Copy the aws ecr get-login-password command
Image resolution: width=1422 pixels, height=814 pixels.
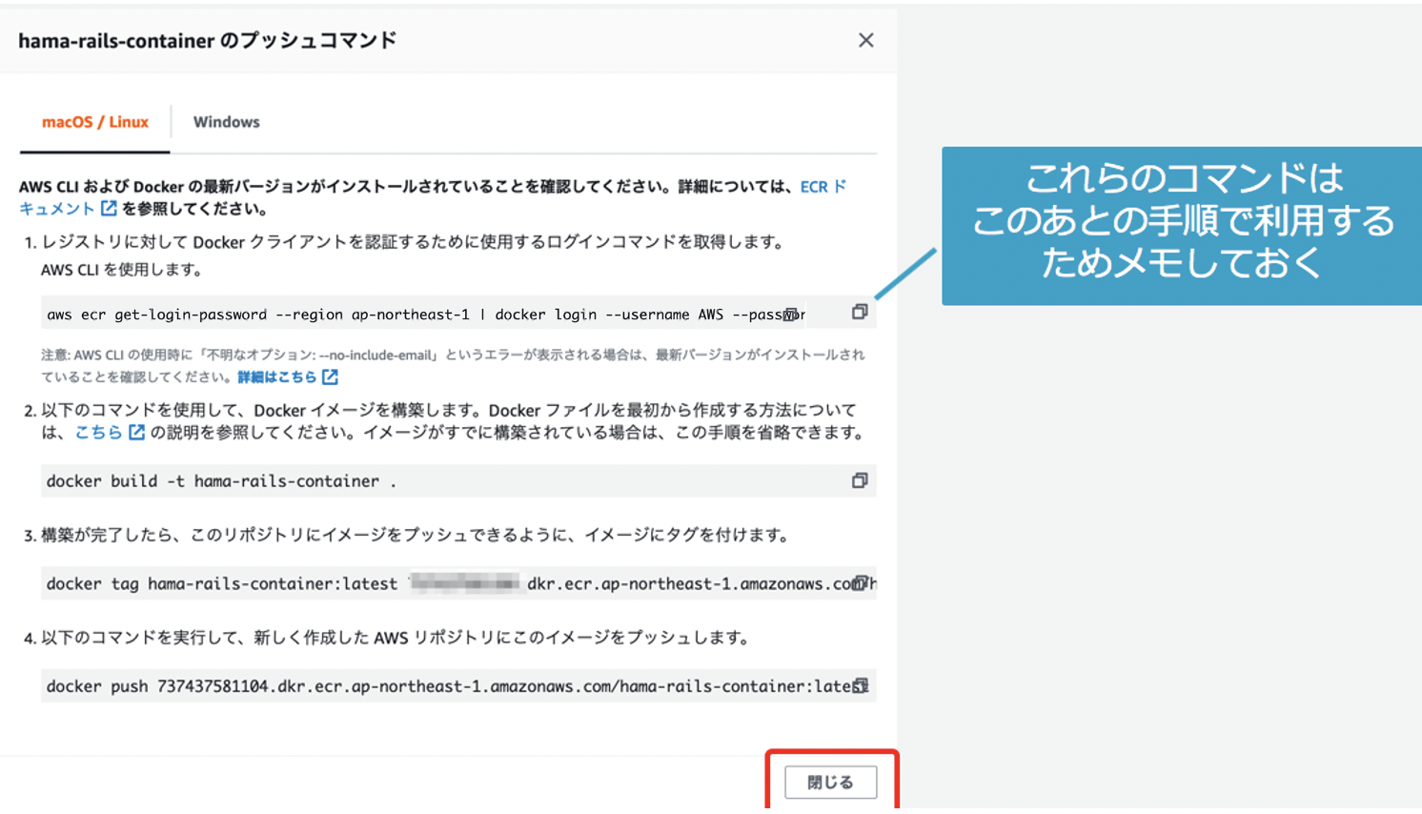point(860,312)
